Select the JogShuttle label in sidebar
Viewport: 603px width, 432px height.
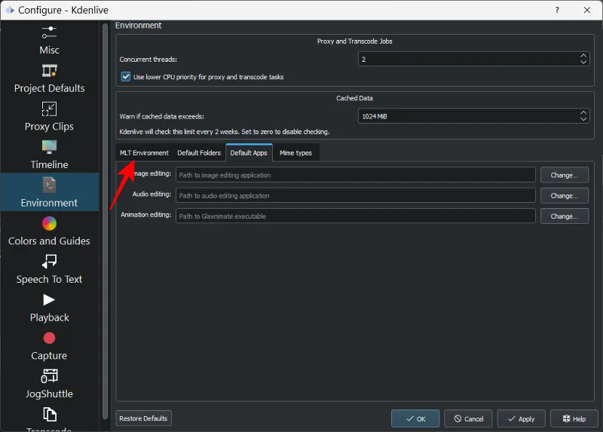49,394
